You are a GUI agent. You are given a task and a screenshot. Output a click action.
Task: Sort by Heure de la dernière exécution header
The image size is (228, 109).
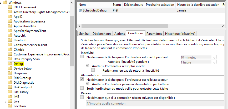[x=198, y=5]
